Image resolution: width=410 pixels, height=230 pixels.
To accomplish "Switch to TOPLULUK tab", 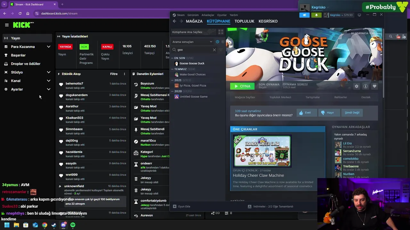I will click(244, 21).
